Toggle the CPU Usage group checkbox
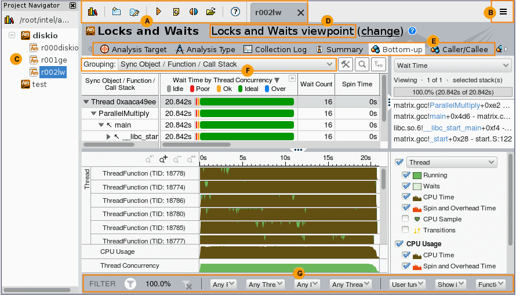The height and width of the screenshot is (295, 516). (x=399, y=243)
